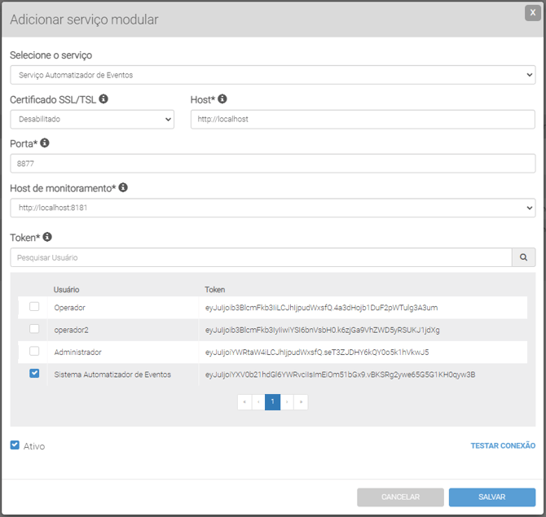Click info icon next to Host de monitoramento

point(123,187)
